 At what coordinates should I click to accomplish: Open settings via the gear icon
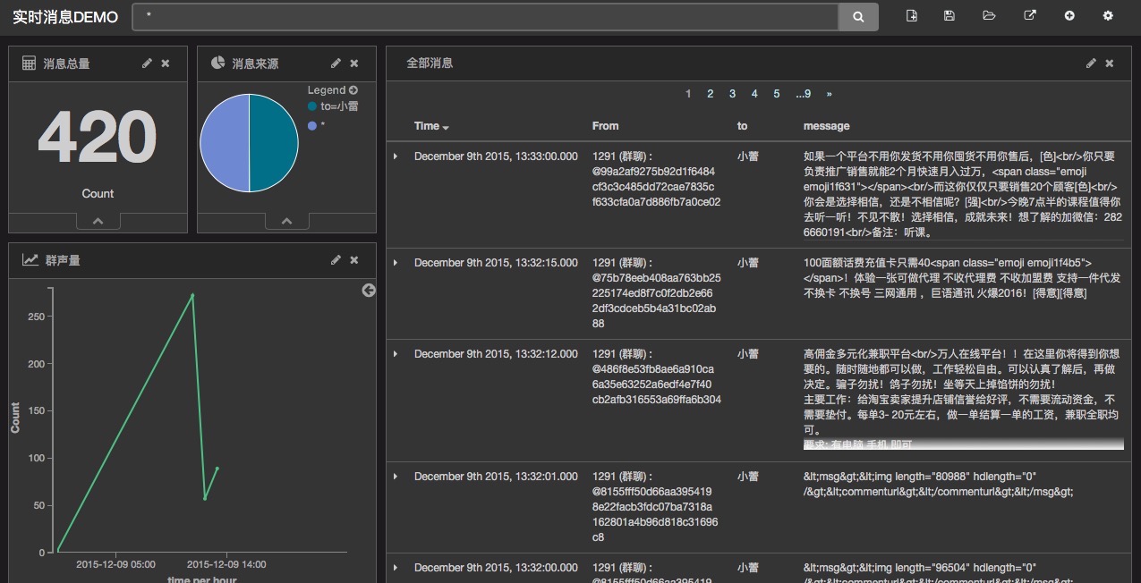point(1108,16)
